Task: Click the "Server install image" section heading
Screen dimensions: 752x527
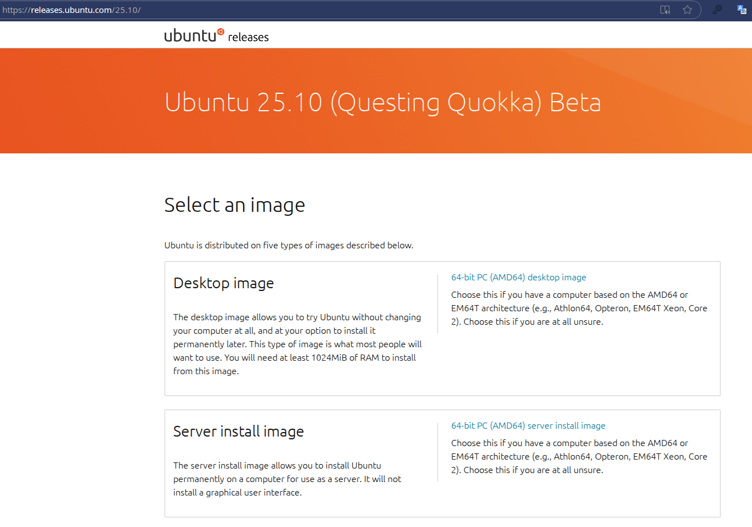Action: 238,431
